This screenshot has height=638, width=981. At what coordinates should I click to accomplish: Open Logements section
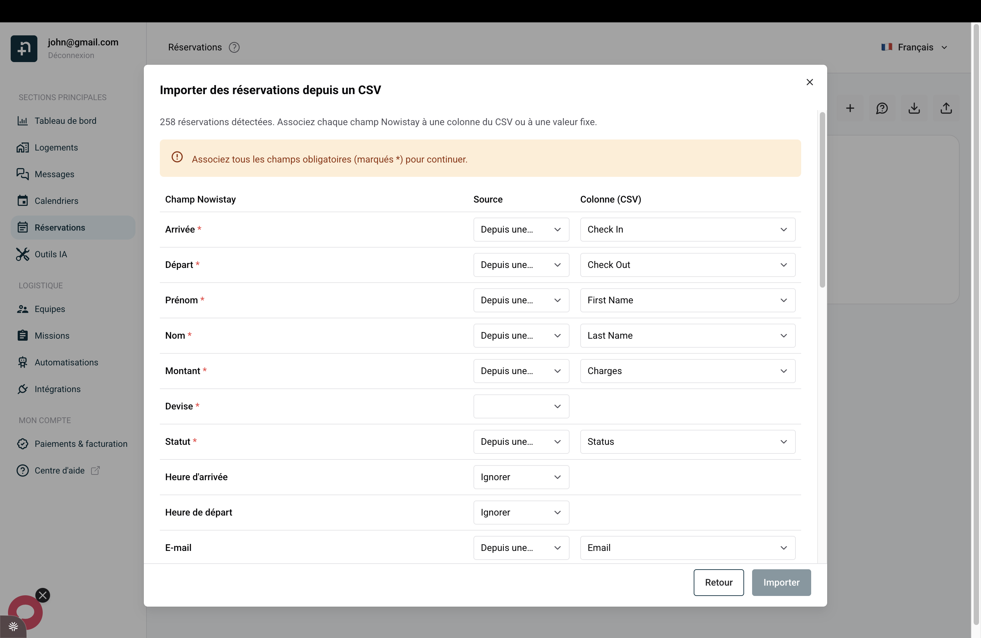click(73, 147)
